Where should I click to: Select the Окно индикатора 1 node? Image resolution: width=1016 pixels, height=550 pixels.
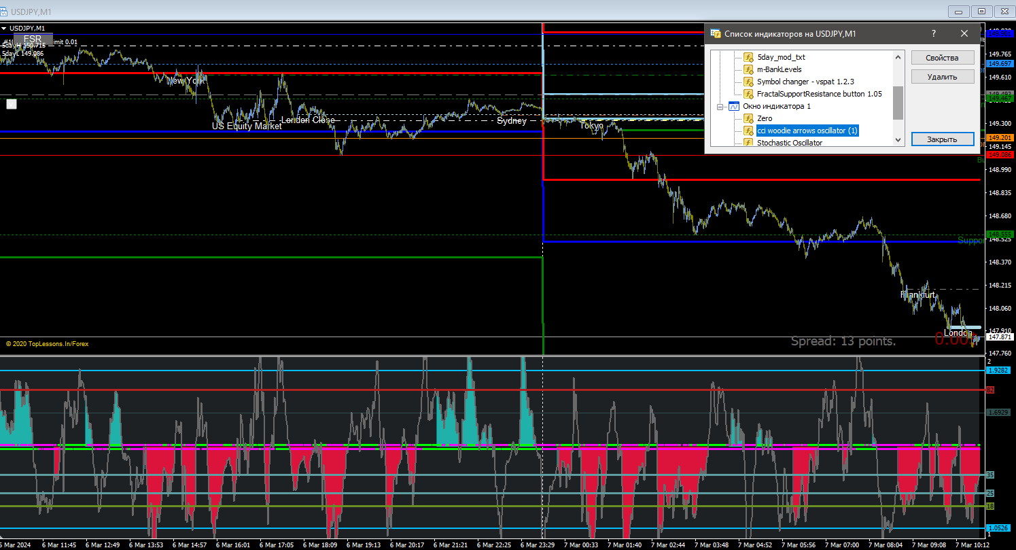pos(777,106)
